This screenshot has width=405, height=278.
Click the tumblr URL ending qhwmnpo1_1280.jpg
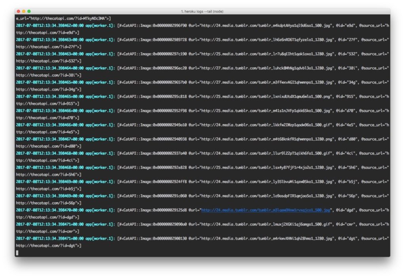tap(267, 82)
